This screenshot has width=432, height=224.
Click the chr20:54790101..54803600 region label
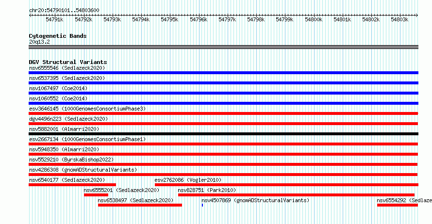[64, 10]
